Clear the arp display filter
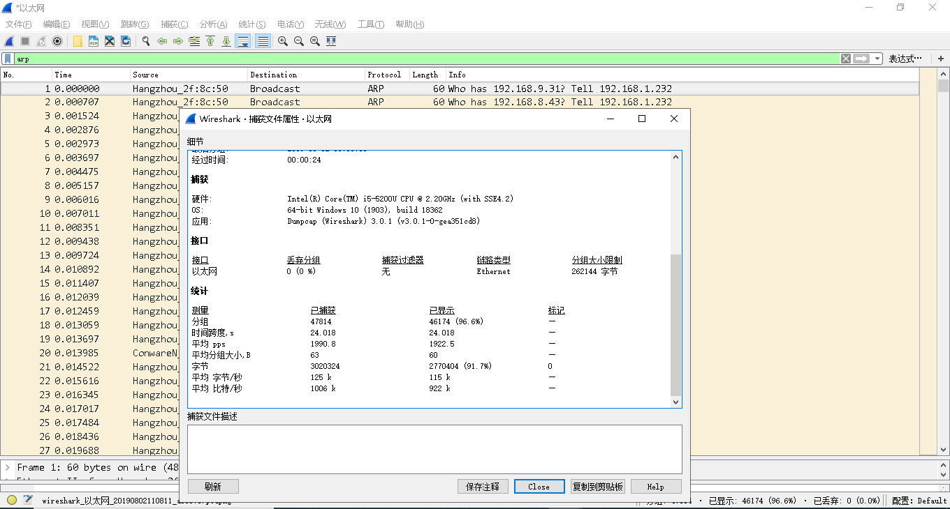The width and height of the screenshot is (950, 509). pyautogui.click(x=846, y=59)
